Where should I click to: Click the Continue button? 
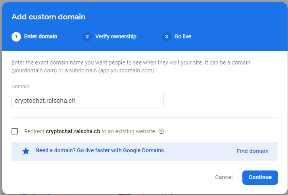(260, 177)
